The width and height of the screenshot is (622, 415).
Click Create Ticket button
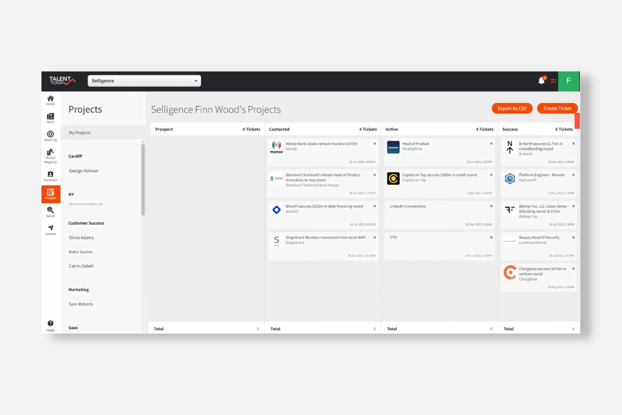point(557,108)
